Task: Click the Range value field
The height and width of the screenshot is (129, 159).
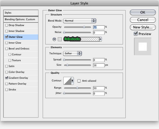Action: click(x=99, y=88)
